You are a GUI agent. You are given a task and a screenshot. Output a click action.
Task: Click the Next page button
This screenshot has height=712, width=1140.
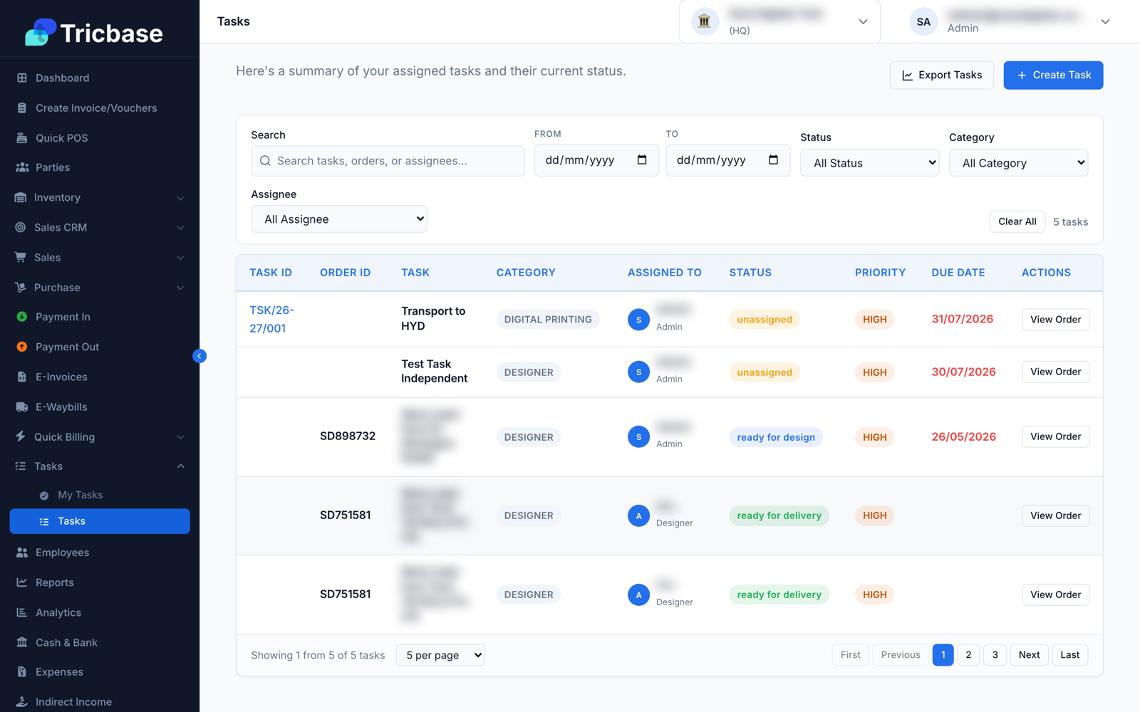(x=1029, y=655)
